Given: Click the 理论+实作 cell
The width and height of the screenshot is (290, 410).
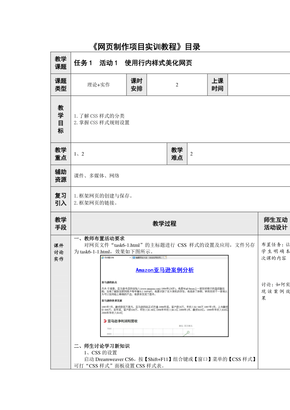Looking at the screenshot, I should click(x=98, y=85).
